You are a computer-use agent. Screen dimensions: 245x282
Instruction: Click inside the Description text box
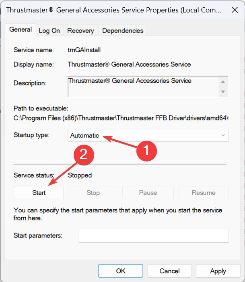click(143, 87)
